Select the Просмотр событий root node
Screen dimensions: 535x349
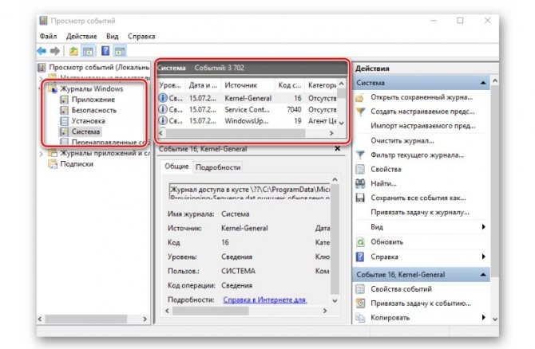click(99, 68)
